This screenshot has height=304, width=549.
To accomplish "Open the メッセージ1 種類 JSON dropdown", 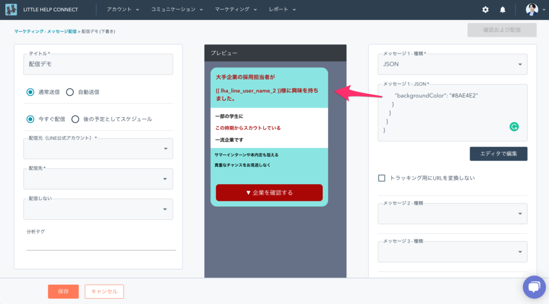I will tap(452, 64).
